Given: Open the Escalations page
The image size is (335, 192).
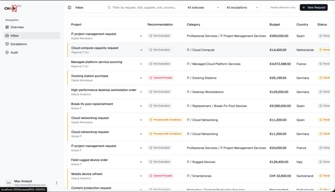Looking at the screenshot, I should [x=32, y=44].
